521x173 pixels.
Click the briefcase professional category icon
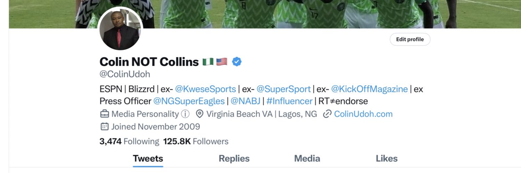tap(104, 114)
